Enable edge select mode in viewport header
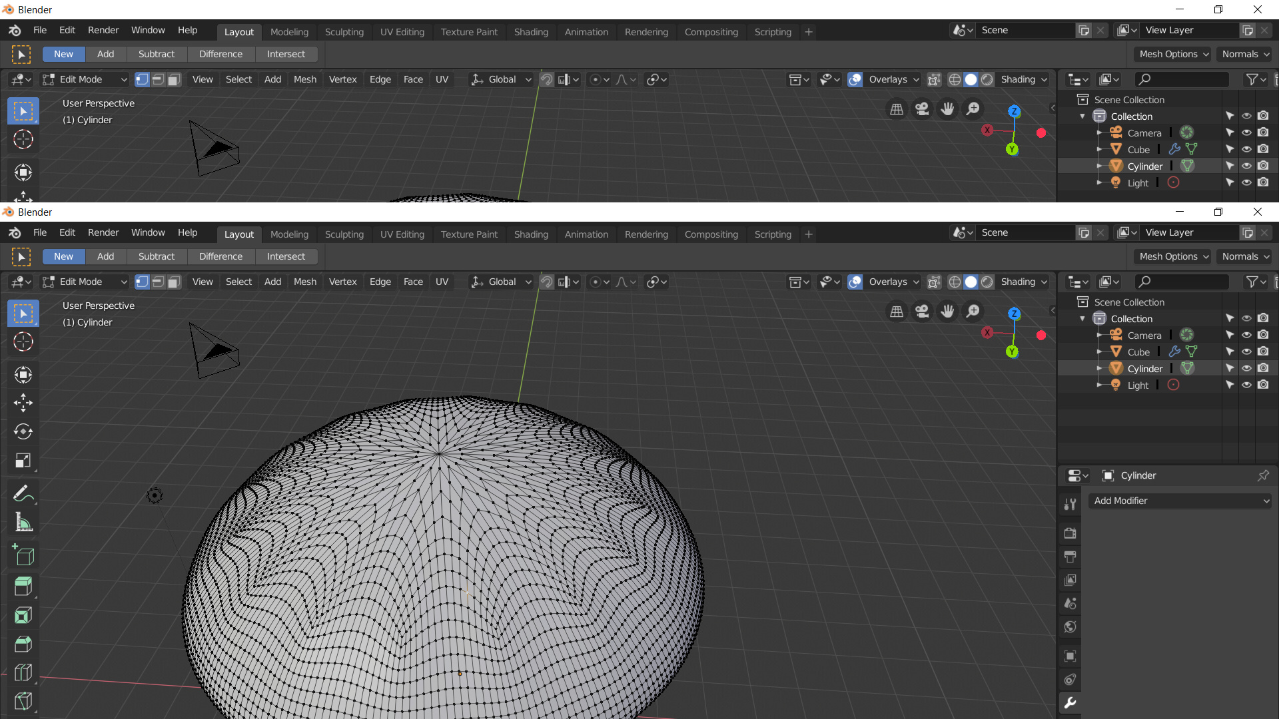The width and height of the screenshot is (1279, 719). point(157,282)
